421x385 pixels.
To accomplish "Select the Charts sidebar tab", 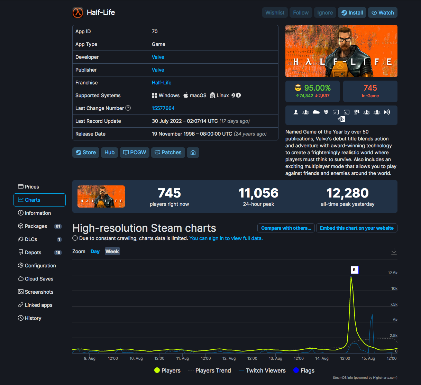I will click(39, 200).
